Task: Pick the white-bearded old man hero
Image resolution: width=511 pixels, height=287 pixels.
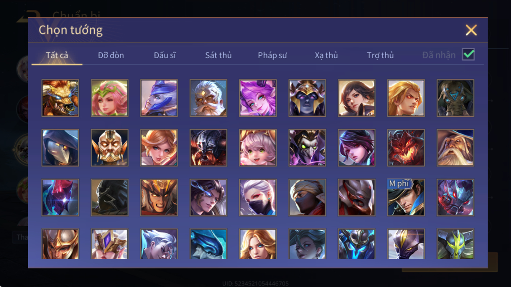Action: click(208, 98)
